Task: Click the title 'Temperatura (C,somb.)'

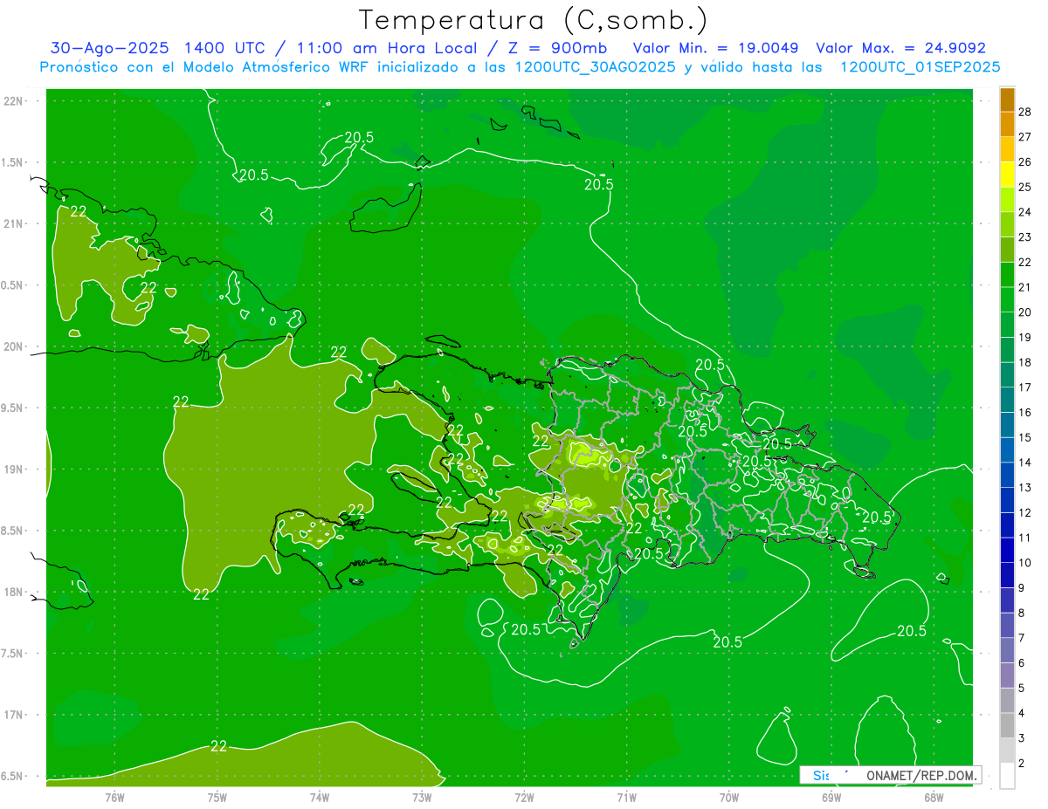Action: pyautogui.click(x=533, y=20)
